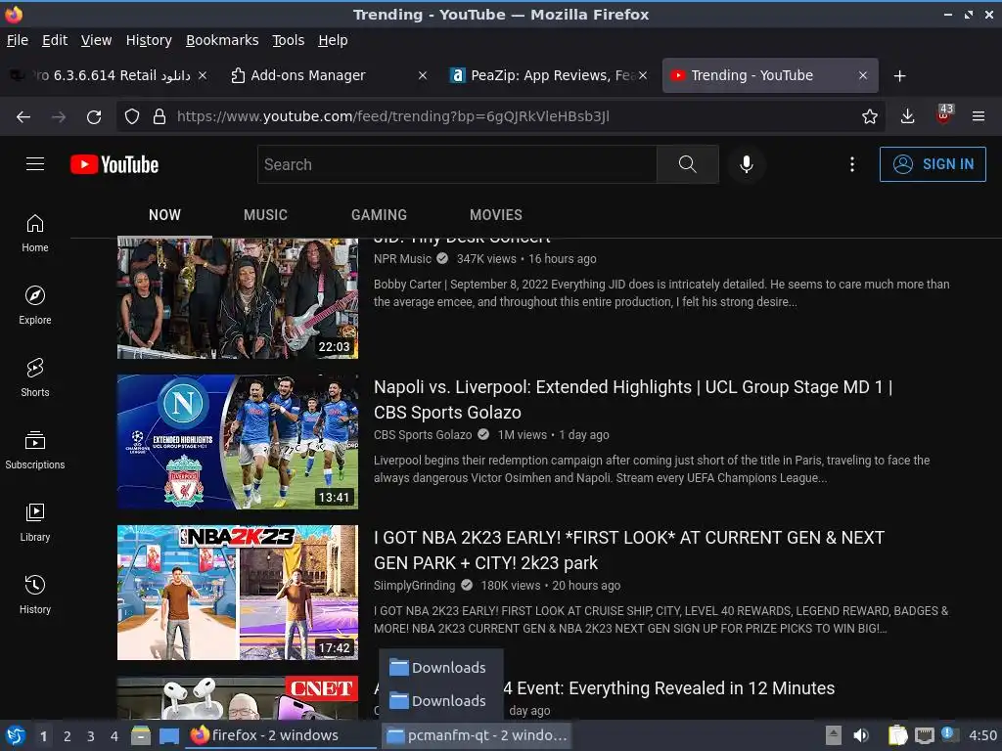
Task: Open the clipboard manager tray icon
Action: click(x=898, y=735)
